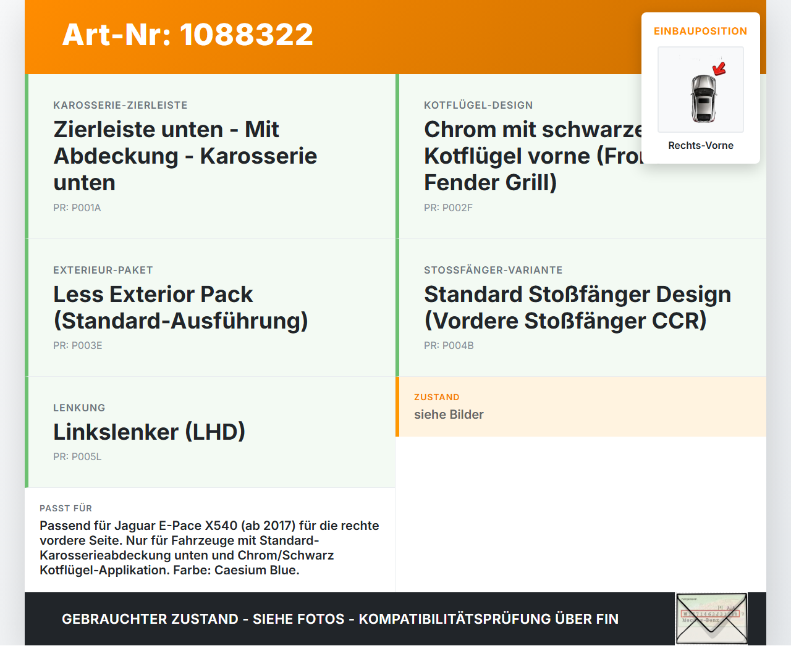Click the PR: P001A code
This screenshot has width=791, height=646.
pyautogui.click(x=77, y=208)
